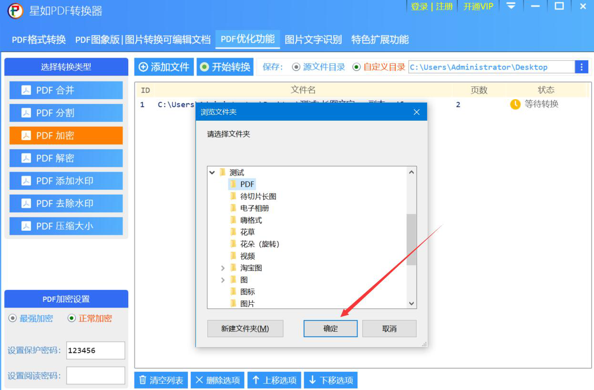Image resolution: width=594 pixels, height=390 pixels.
Task: Click 取消 in the browse dialog
Action: (389, 328)
